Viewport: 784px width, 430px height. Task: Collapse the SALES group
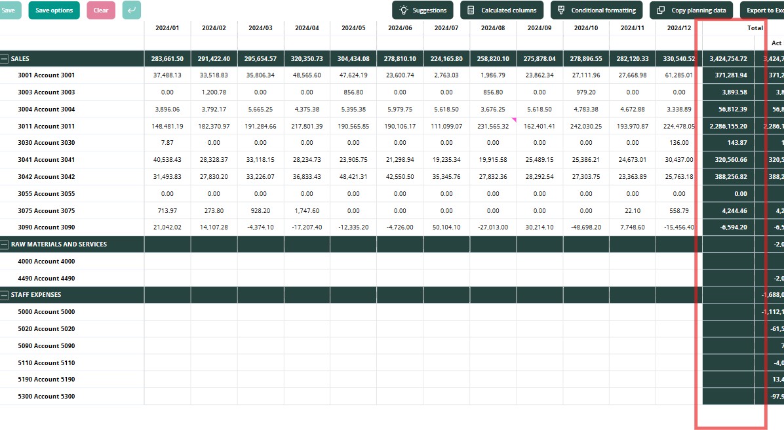[x=5, y=59]
